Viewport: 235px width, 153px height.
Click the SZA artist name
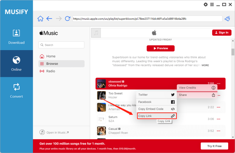pyautogui.click(x=111, y=121)
